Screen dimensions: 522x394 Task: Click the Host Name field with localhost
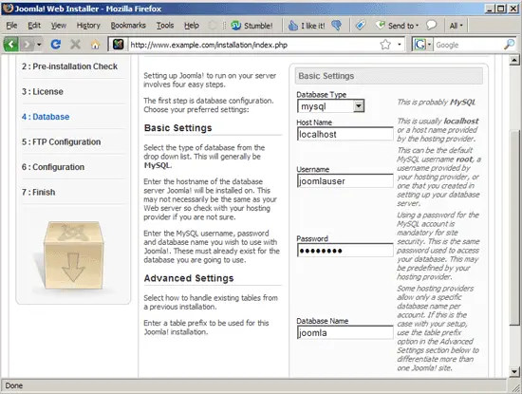[345, 134]
